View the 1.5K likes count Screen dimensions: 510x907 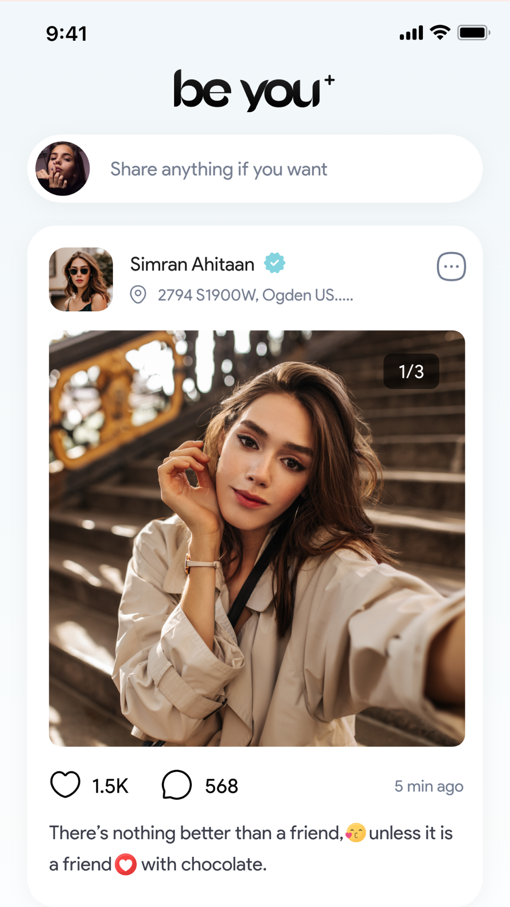110,786
